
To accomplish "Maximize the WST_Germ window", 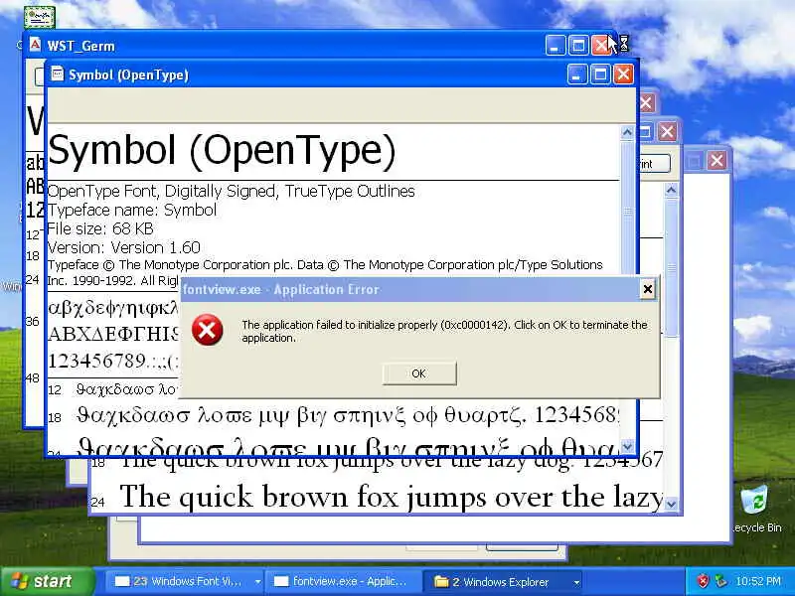I will [578, 46].
